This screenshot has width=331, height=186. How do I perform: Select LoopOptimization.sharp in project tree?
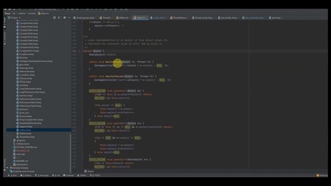tap(30, 89)
